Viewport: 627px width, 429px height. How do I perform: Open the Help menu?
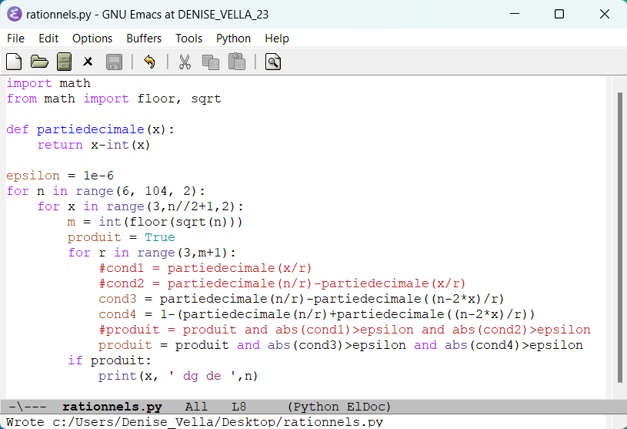pyautogui.click(x=277, y=39)
